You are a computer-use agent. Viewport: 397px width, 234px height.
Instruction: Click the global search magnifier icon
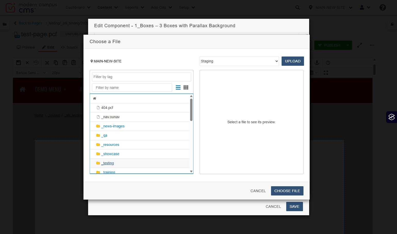click(x=298, y=7)
